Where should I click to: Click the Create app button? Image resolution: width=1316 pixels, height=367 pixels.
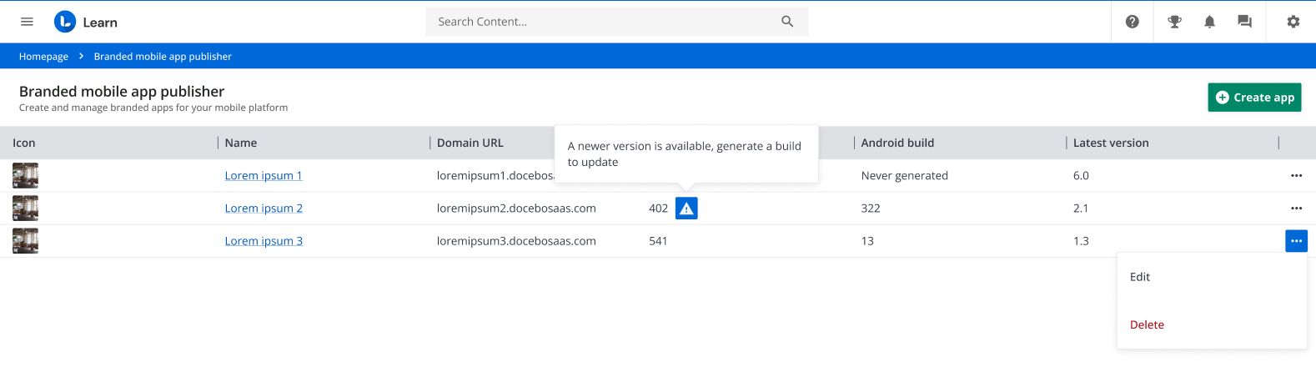coord(1254,98)
